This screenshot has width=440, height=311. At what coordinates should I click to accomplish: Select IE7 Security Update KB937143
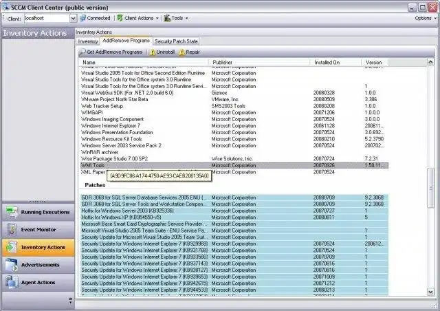point(234,264)
